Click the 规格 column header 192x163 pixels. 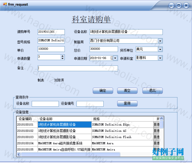(122, 119)
